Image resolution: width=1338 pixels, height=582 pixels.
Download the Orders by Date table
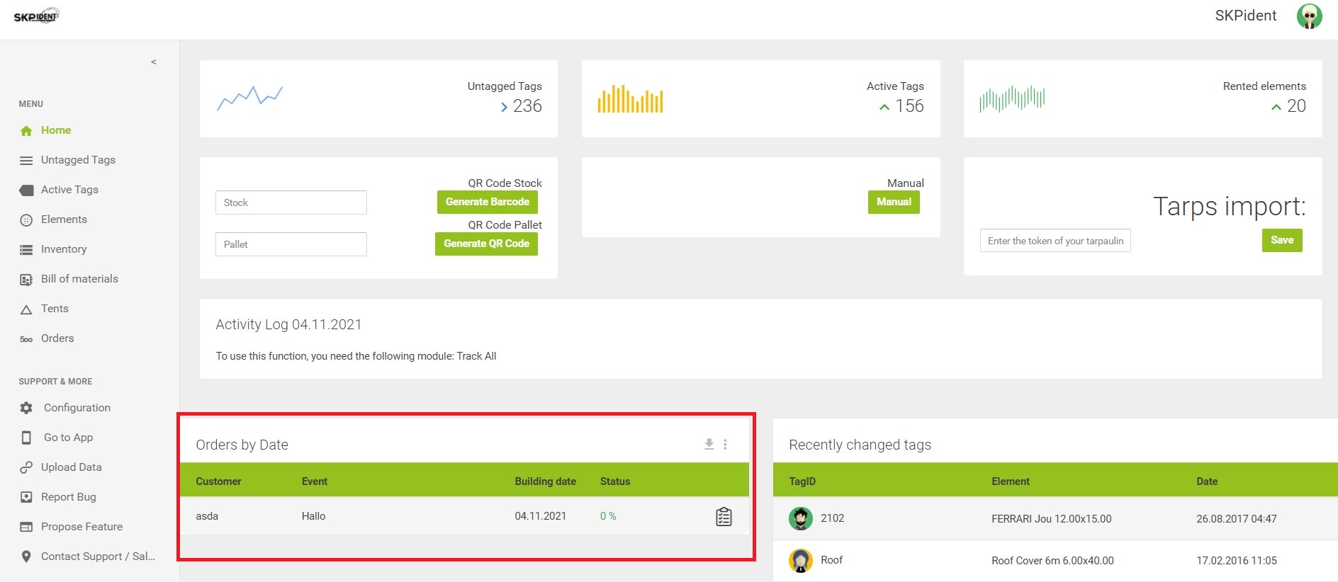pyautogui.click(x=709, y=444)
